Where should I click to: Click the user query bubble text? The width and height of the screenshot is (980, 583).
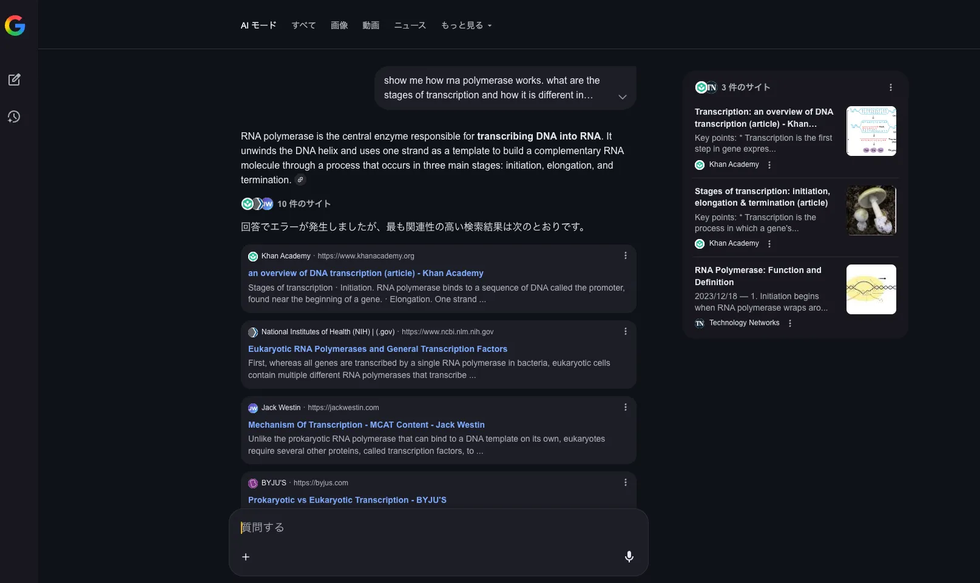[492, 88]
